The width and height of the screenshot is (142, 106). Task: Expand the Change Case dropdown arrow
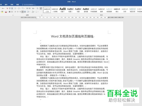pyautogui.click(x=4, y=9)
